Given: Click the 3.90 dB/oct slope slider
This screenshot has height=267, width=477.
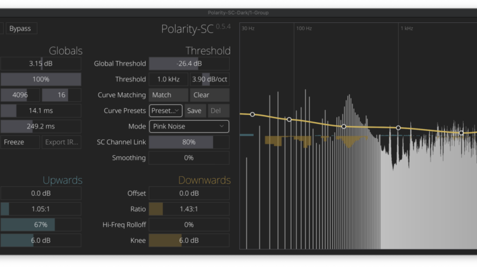Looking at the screenshot, I should coord(210,79).
